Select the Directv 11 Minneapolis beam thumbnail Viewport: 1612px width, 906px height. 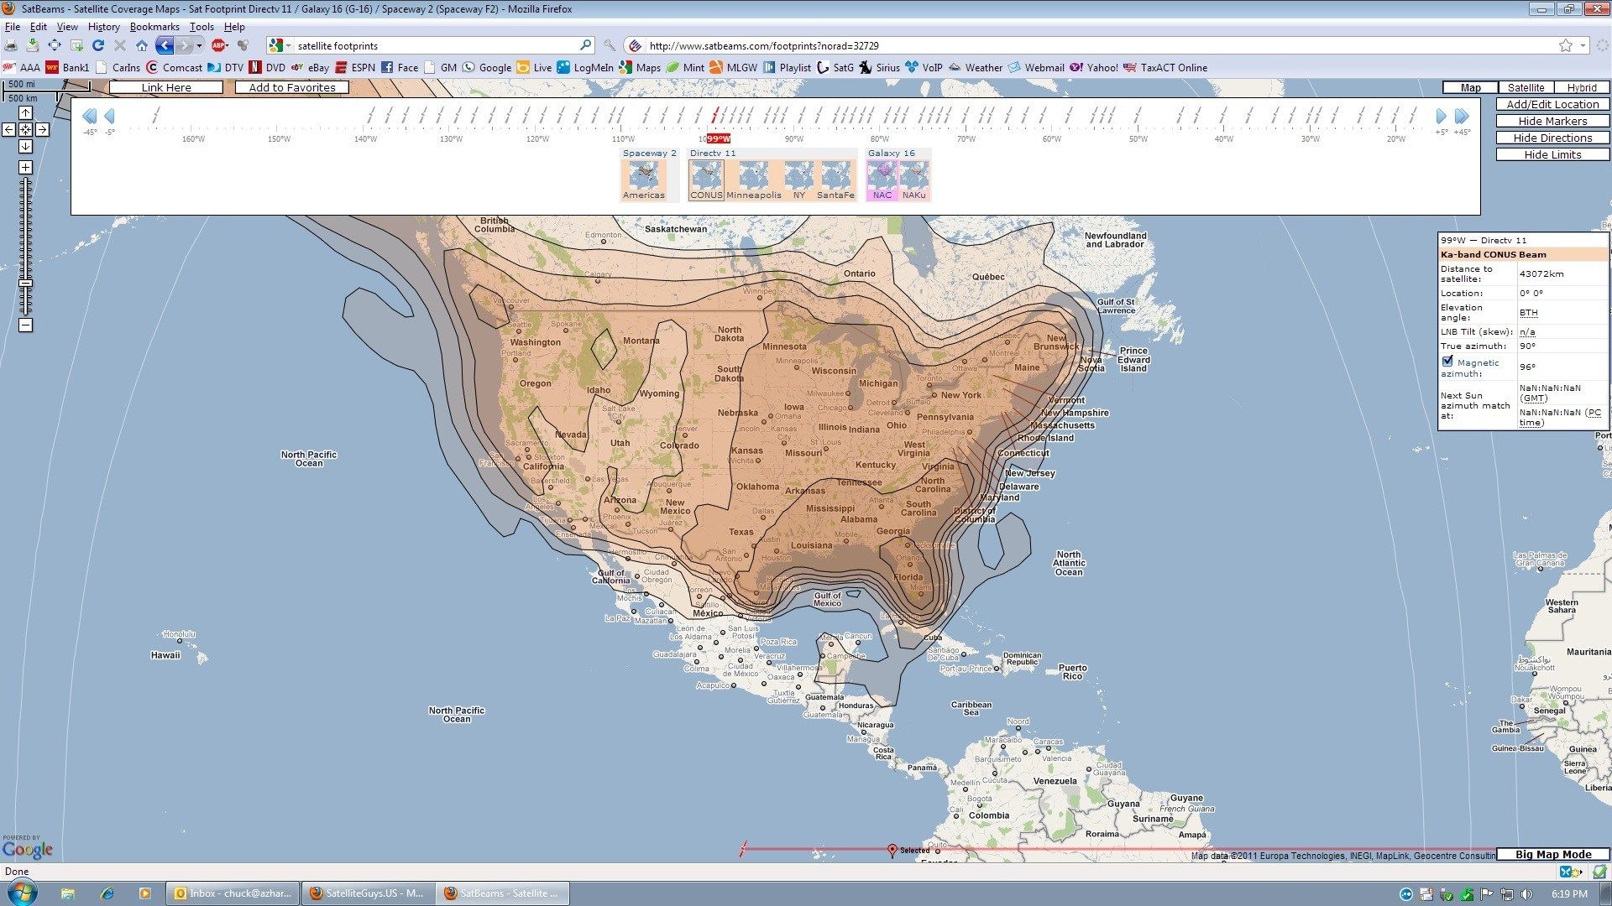click(x=753, y=179)
